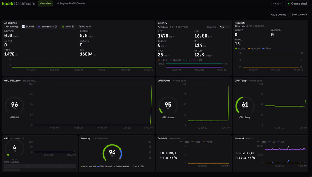The image size is (312, 177).
Task: Switch to the Overview tab
Action: (x=45, y=4)
